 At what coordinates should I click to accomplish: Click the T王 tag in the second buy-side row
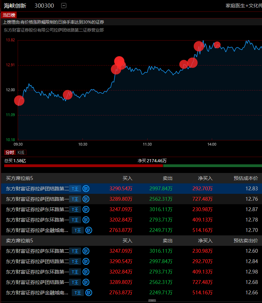point(75,199)
